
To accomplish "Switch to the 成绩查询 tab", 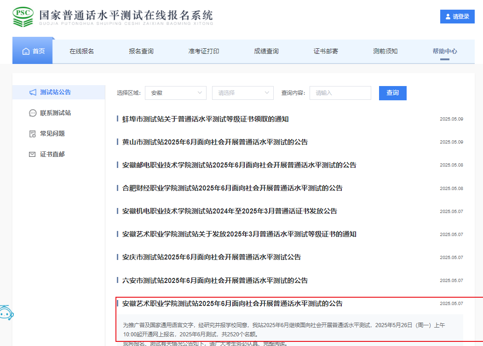I will tap(266, 51).
